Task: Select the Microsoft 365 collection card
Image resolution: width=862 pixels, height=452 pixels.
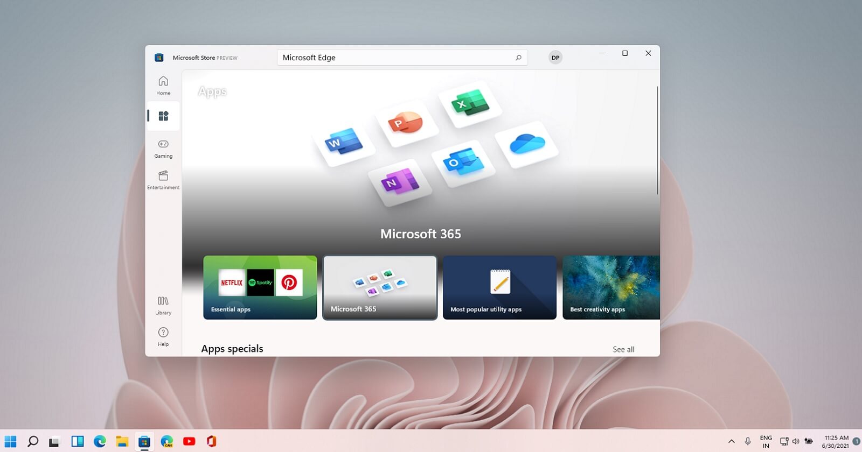Action: (x=380, y=287)
